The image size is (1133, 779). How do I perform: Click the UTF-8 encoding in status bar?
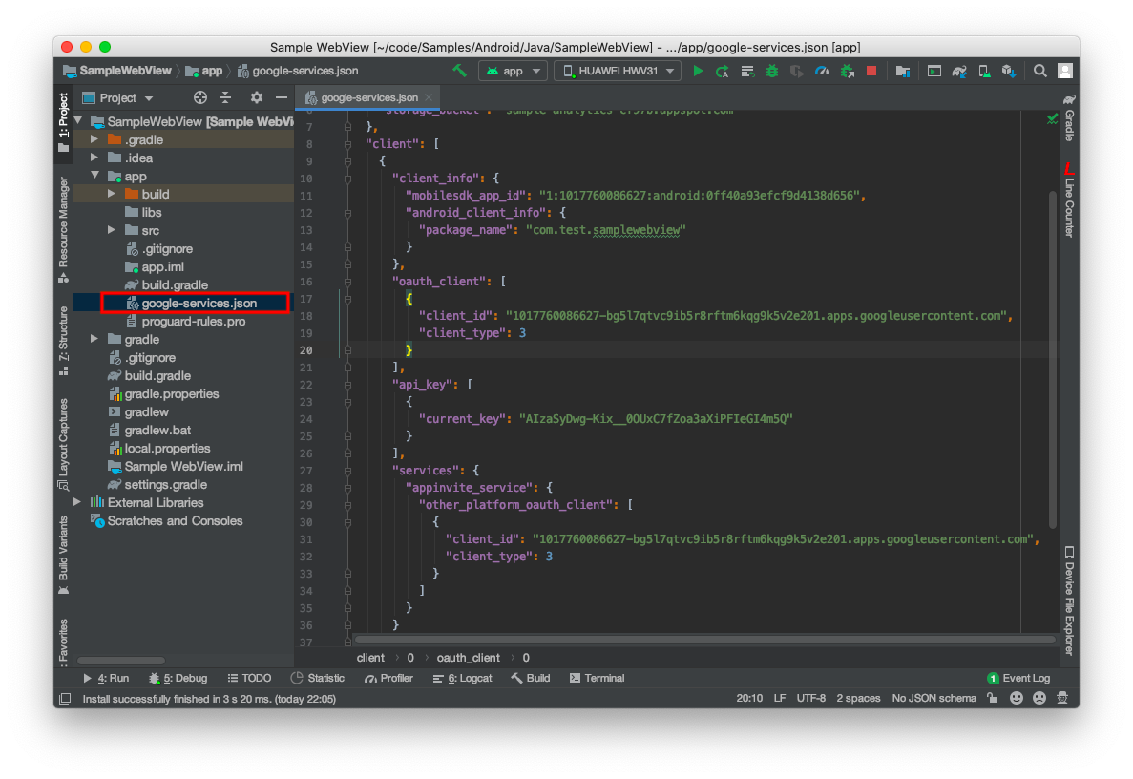810,698
